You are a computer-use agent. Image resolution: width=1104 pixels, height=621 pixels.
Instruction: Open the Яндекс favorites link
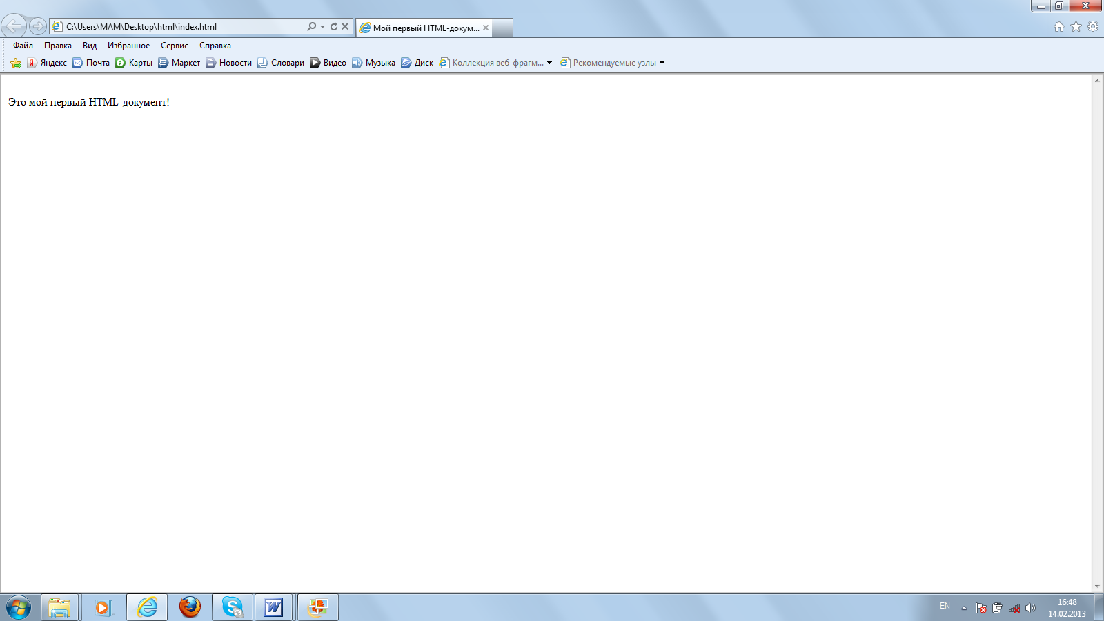tap(47, 63)
